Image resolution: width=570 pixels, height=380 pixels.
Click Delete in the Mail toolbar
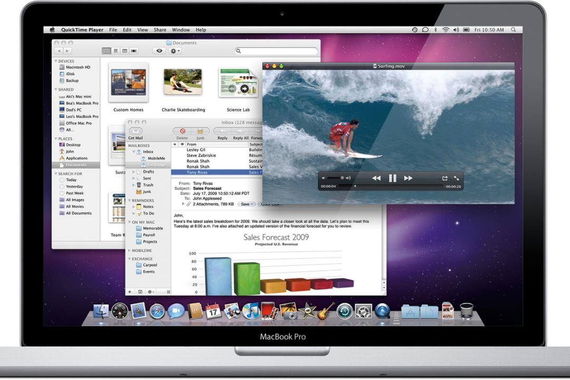pos(183,134)
